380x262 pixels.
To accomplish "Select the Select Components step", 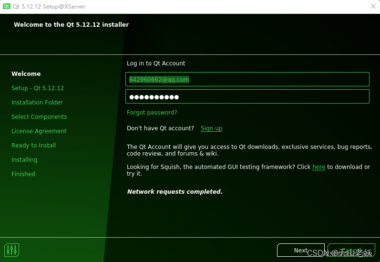I will (39, 117).
